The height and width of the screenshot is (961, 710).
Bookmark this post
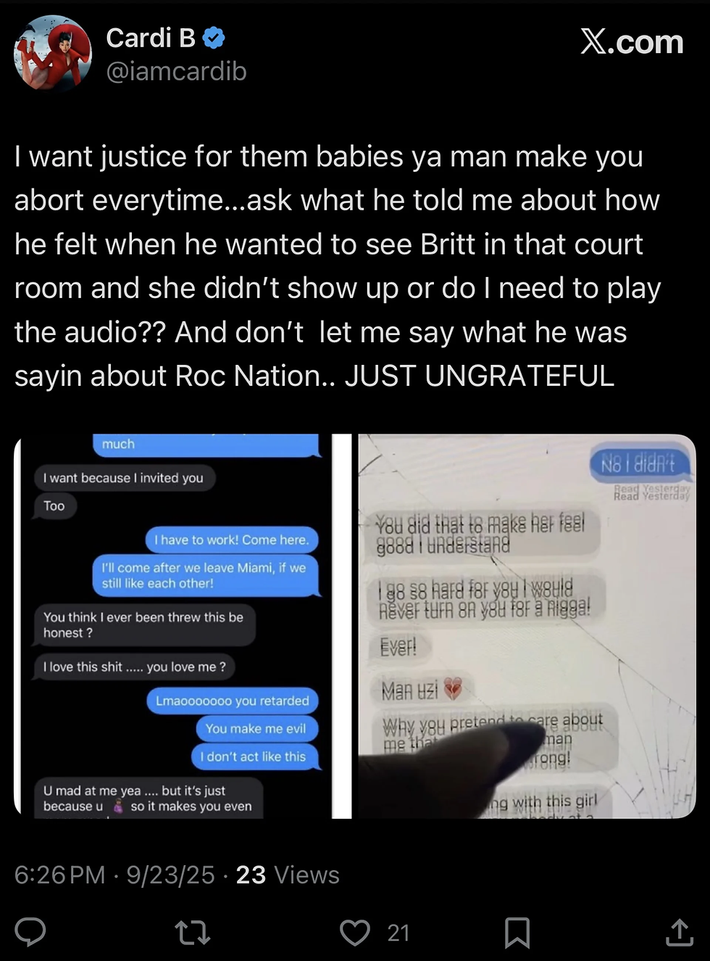(x=517, y=933)
